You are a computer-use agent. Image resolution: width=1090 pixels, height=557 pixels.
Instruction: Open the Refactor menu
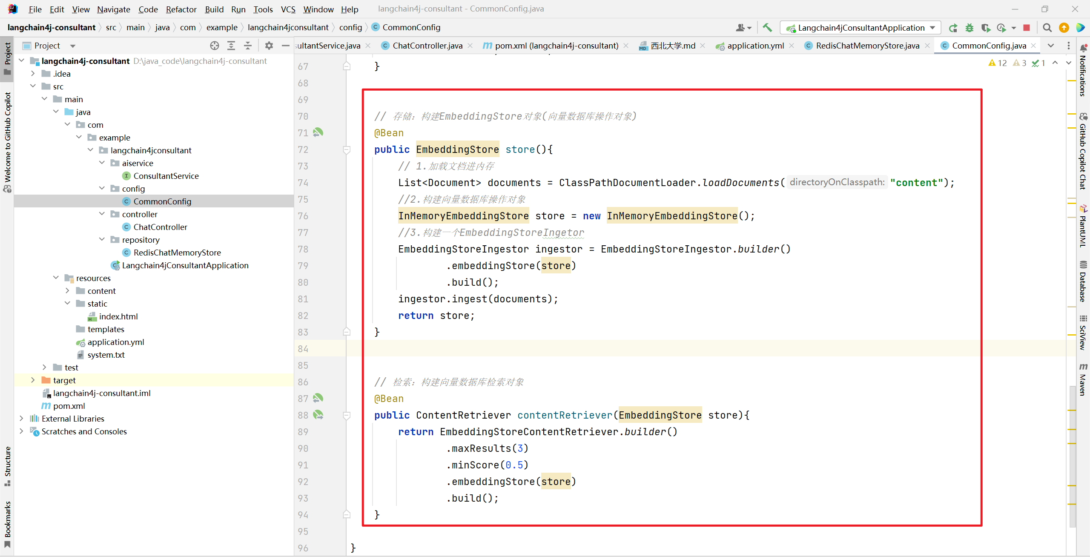click(x=181, y=9)
